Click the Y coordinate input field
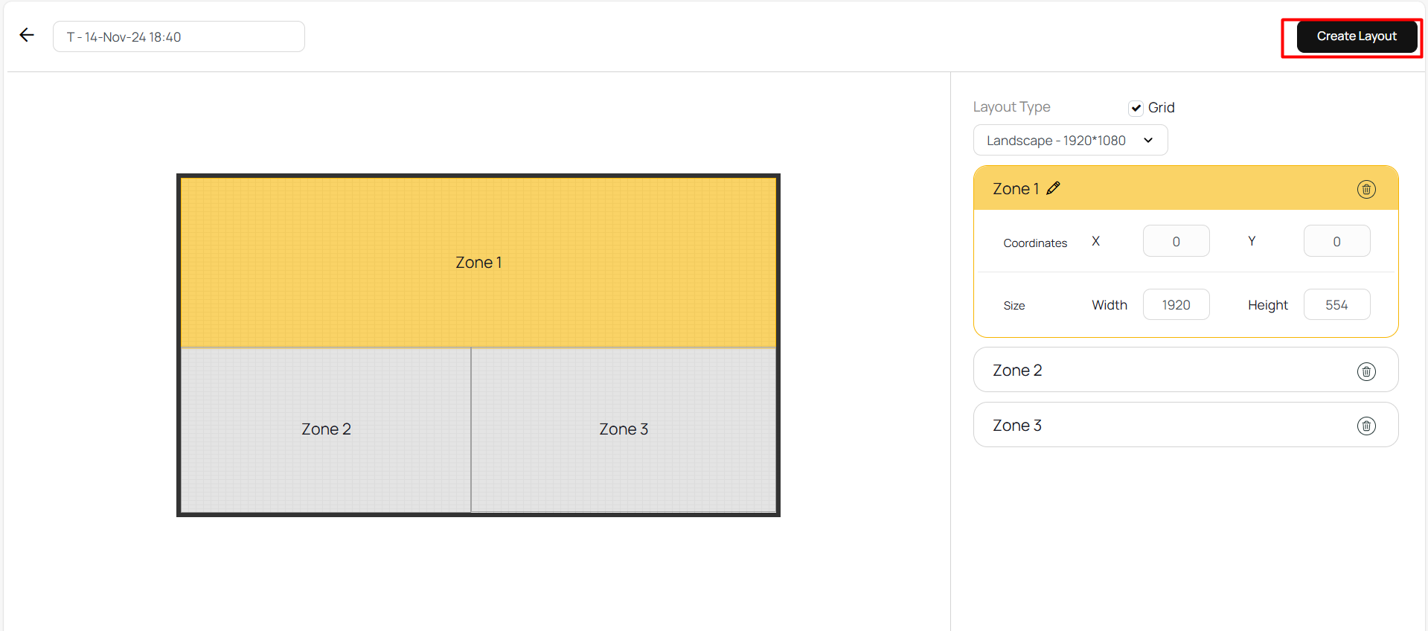The height and width of the screenshot is (631, 1428). 1336,241
